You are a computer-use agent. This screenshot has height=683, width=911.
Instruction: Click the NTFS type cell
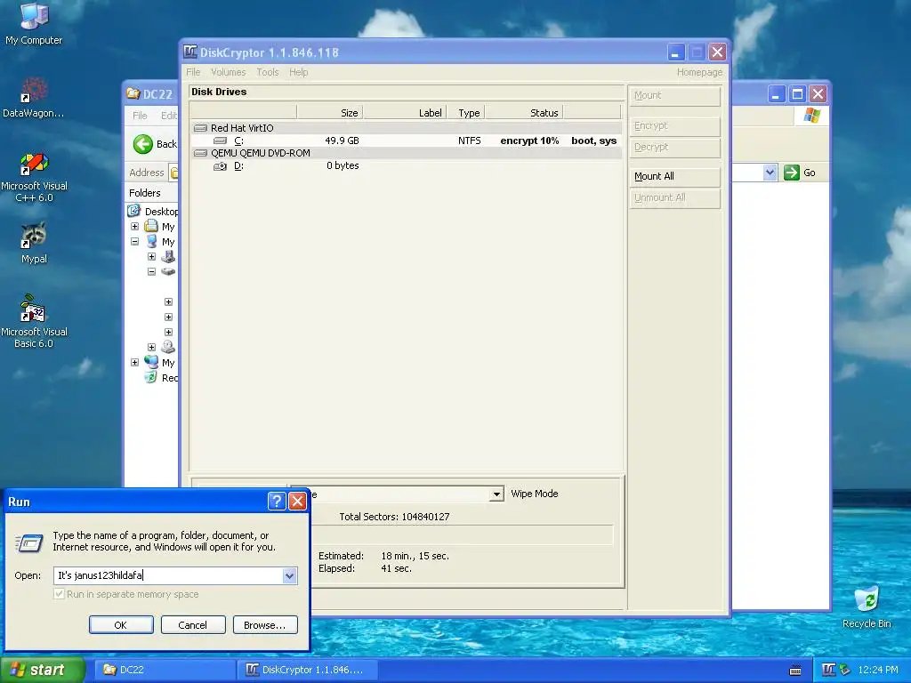click(469, 141)
